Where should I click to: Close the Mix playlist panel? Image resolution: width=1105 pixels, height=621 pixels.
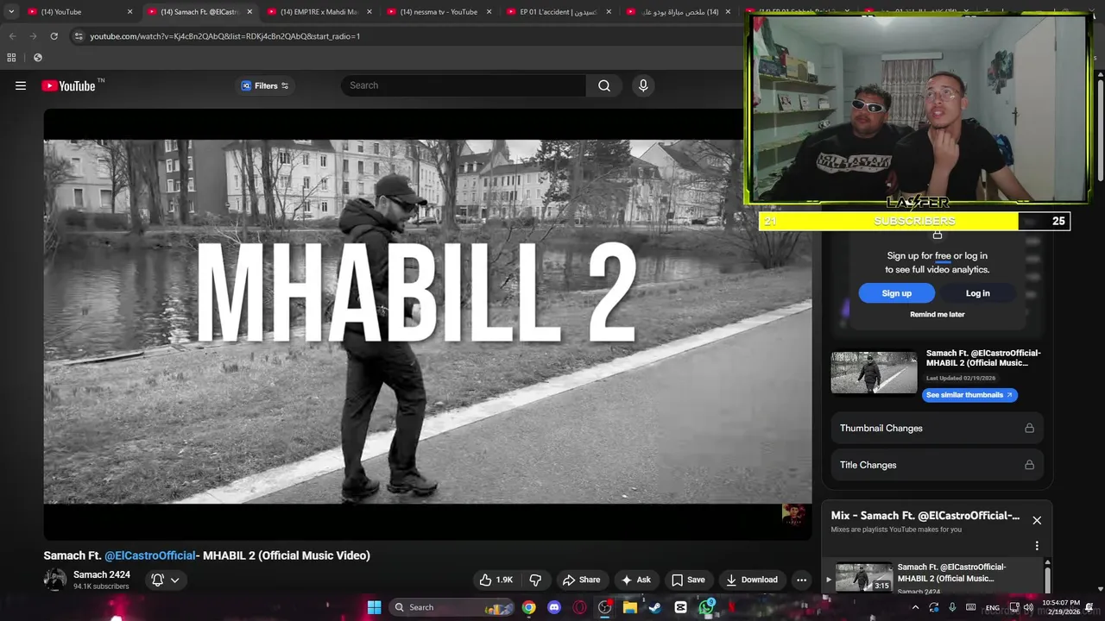click(x=1037, y=520)
